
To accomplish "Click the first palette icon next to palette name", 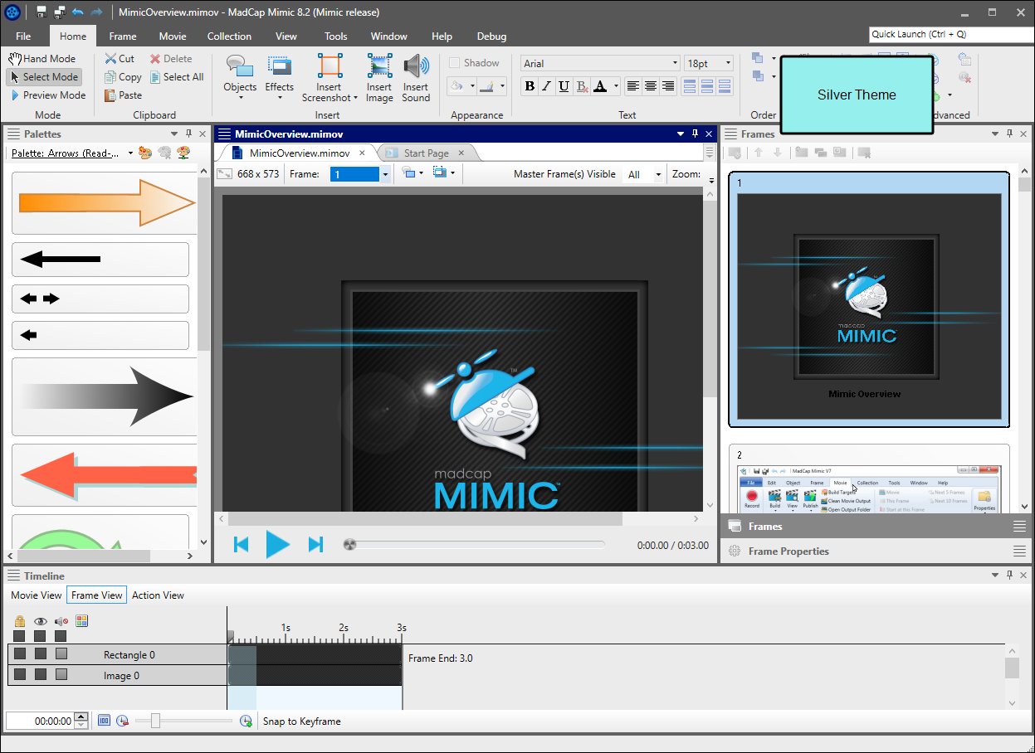I will [144, 153].
